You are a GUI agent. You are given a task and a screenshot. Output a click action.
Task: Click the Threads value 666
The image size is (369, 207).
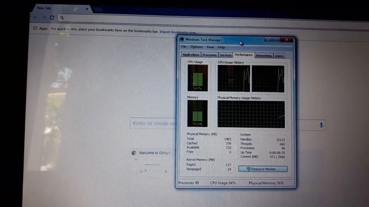(282, 144)
